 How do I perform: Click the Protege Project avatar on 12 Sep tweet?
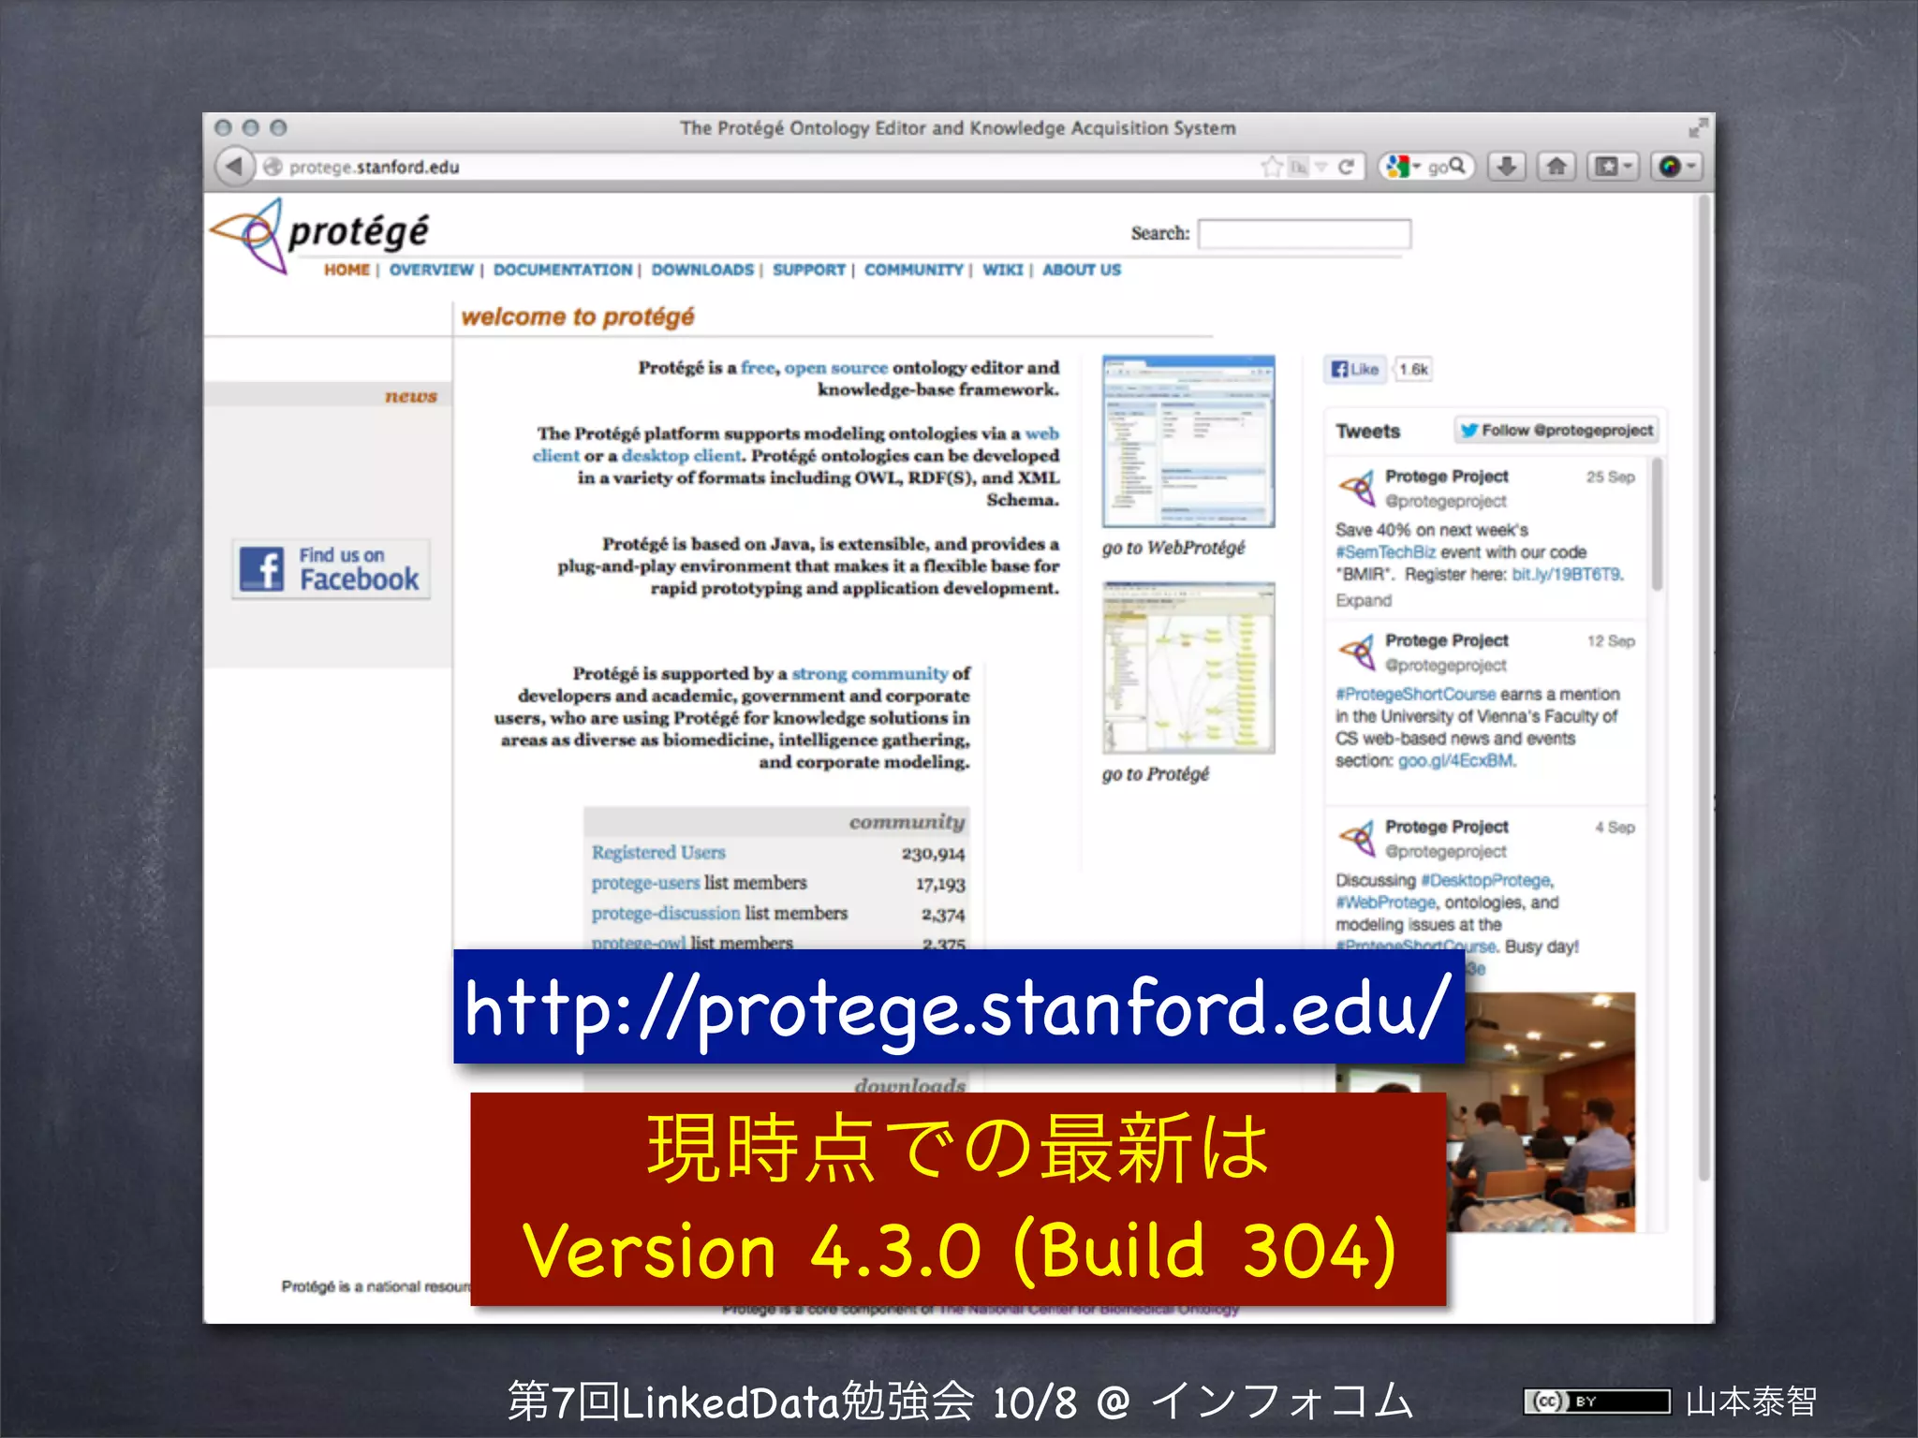[x=1356, y=652]
